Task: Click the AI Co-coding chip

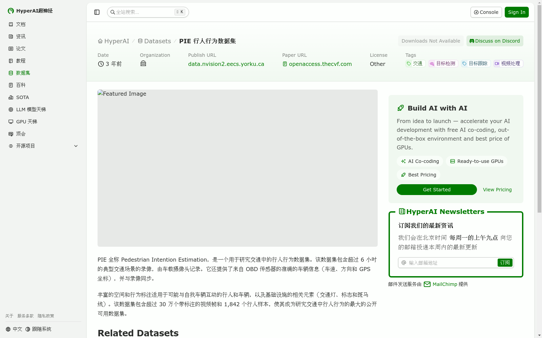Action: pos(420,161)
